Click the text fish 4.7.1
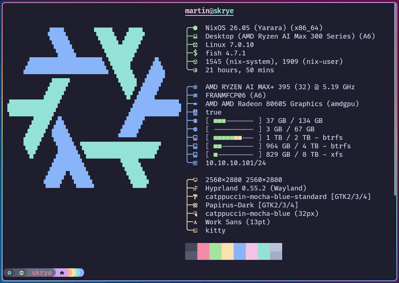The image size is (399, 283). coord(226,53)
